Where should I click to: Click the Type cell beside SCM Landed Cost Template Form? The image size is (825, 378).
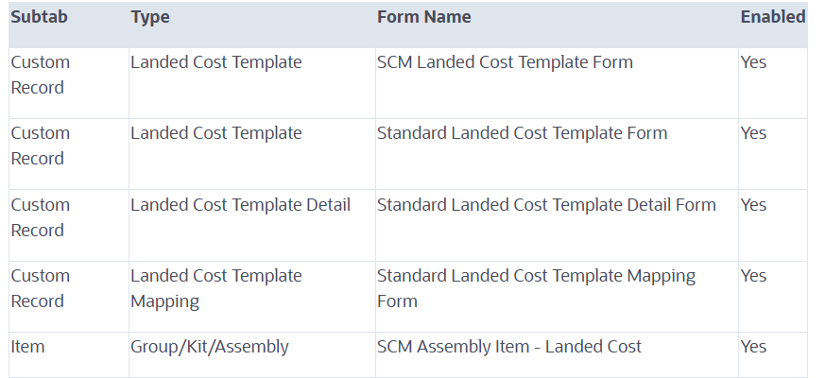coord(215,62)
